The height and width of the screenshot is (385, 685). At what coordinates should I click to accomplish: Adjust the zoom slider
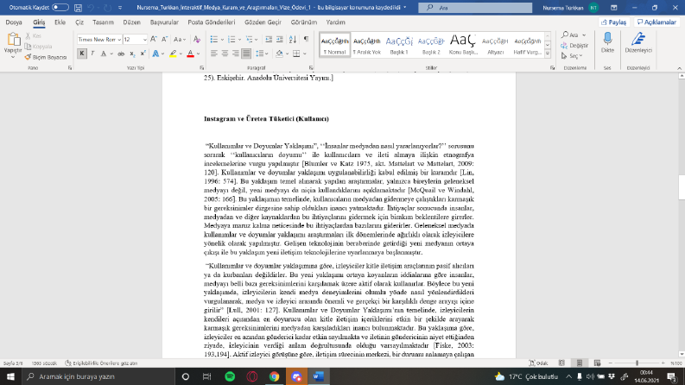pos(637,363)
